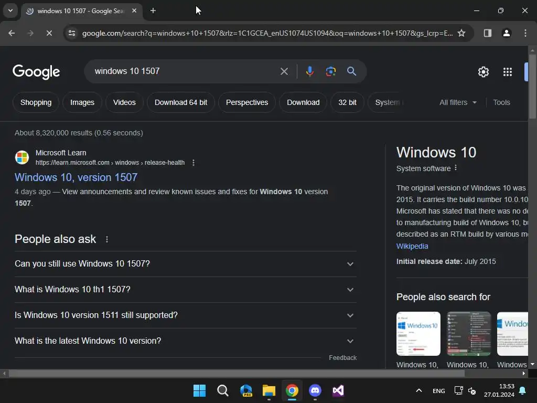Open the Chrome side panel

pos(487,33)
